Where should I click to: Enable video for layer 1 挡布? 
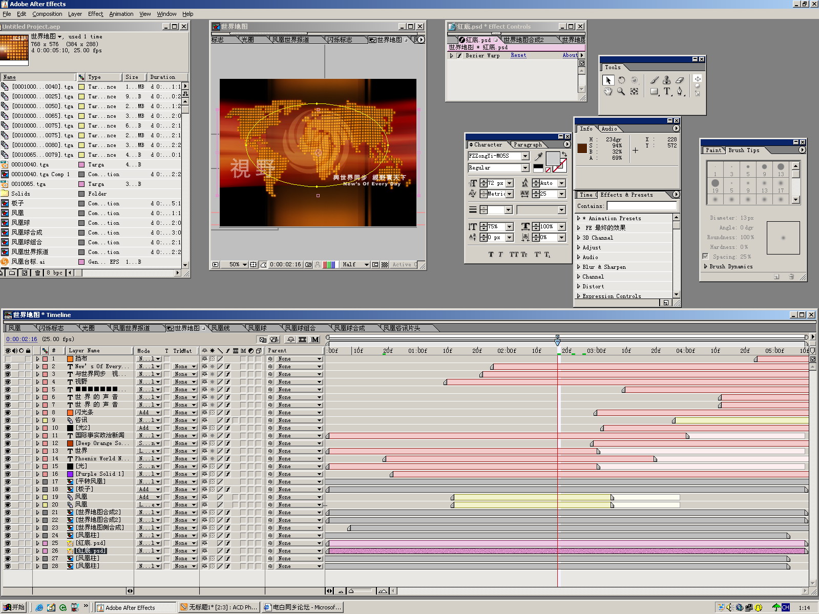[8, 359]
